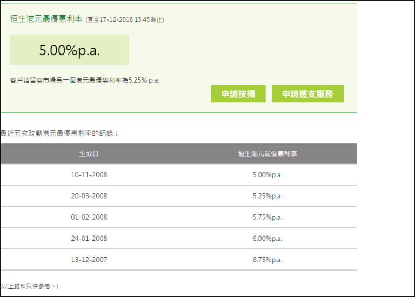The image size is (415, 297).
Task: Click the 生效日 column header
Action: (x=89, y=153)
